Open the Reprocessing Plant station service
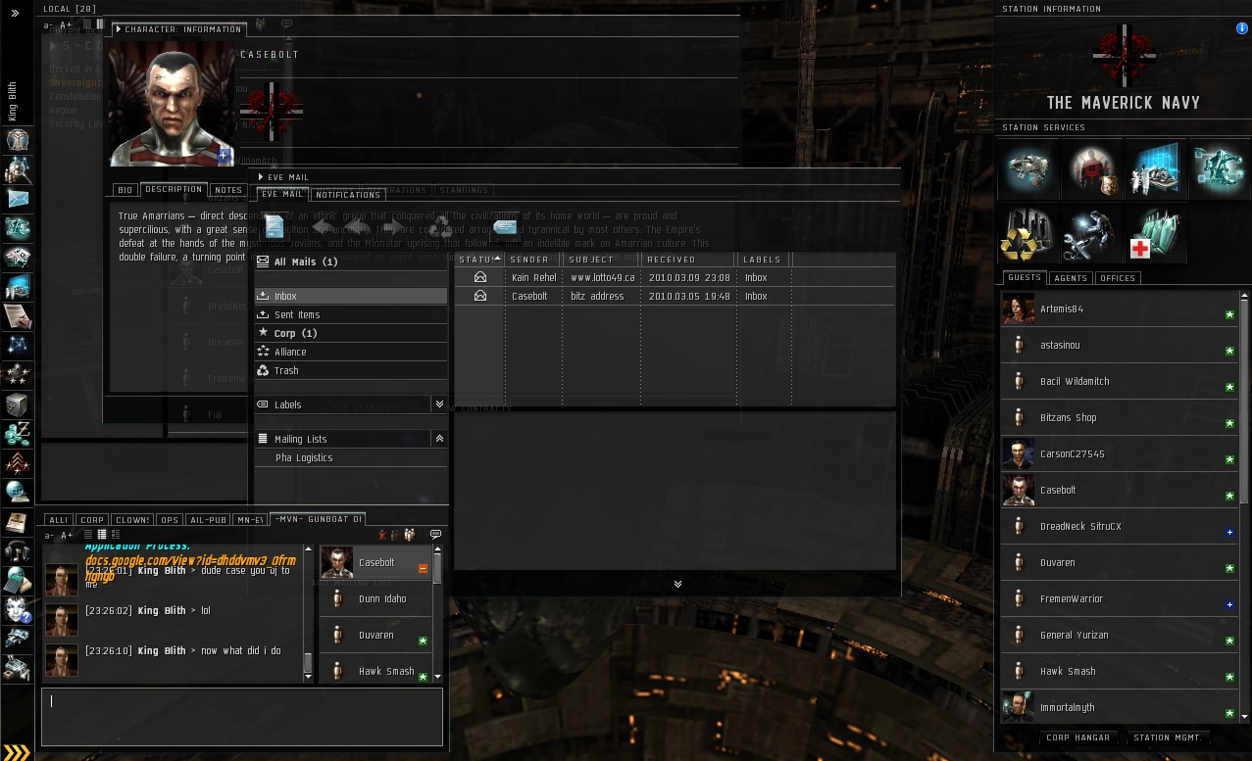Image resolution: width=1252 pixels, height=761 pixels. [1027, 235]
